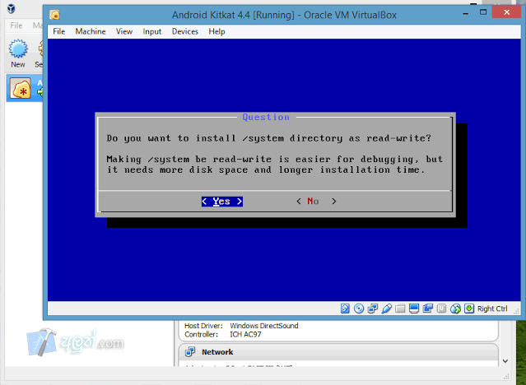526x385 pixels.
Task: Click 'Controller:' label in Manager
Action: point(201,334)
